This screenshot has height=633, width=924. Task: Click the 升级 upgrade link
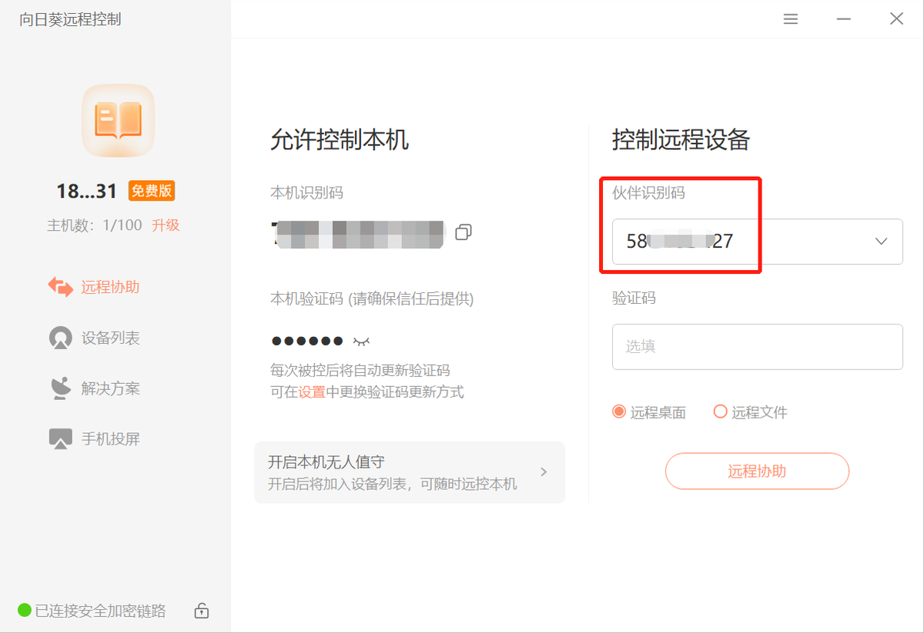click(x=166, y=225)
